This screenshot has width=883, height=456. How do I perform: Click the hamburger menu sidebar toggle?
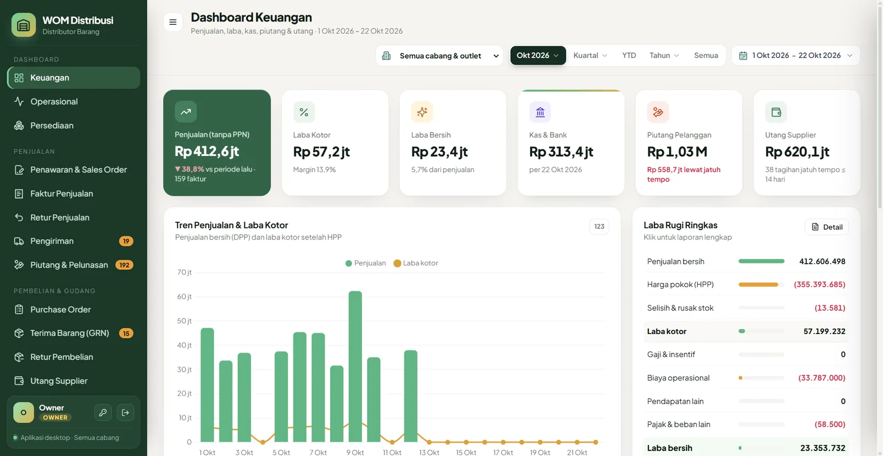point(173,22)
